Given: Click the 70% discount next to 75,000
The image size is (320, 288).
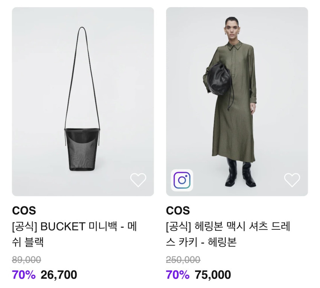Looking at the screenshot, I should point(178,274).
